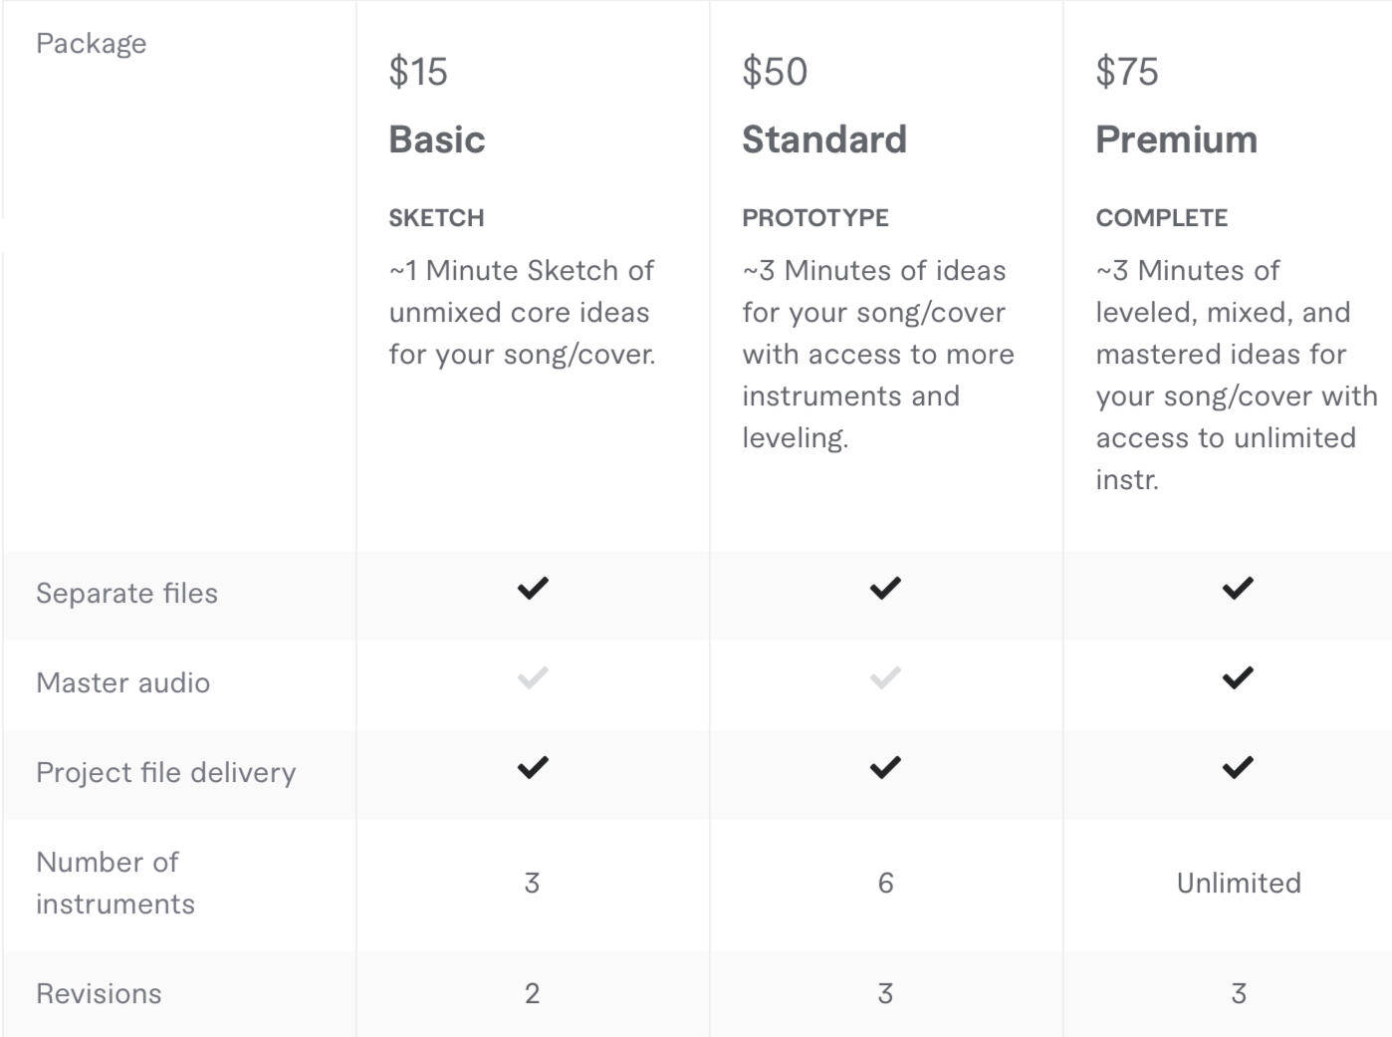Image resolution: width=1392 pixels, height=1037 pixels.
Task: Click the Revisions row label
Action: click(x=99, y=993)
